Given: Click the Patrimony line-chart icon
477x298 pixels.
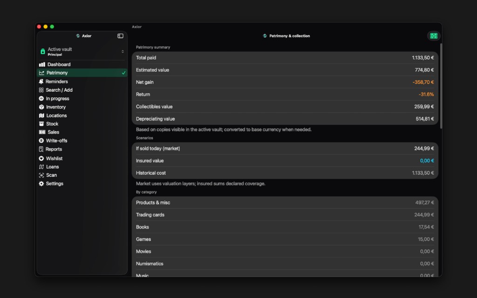Looking at the screenshot, I should click(41, 73).
